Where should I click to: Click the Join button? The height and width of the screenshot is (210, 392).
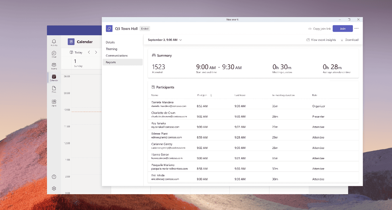click(343, 28)
